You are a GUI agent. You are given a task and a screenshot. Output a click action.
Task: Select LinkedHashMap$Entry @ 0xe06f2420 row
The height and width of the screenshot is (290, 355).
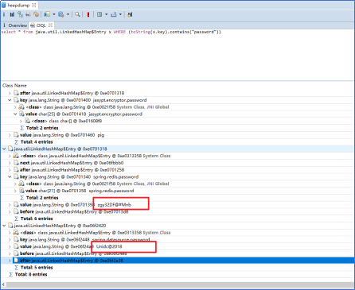[177, 226]
